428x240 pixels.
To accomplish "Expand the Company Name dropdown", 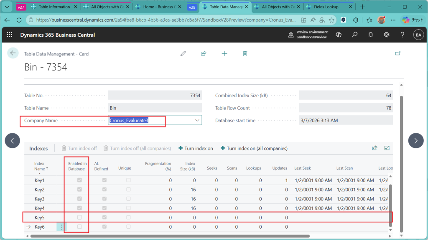I will click(197, 120).
